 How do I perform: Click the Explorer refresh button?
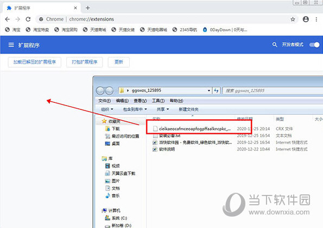click(x=216, y=90)
